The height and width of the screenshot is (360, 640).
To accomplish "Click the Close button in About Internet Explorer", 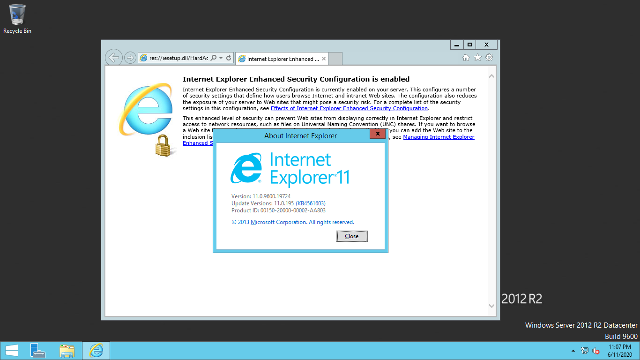I will [352, 236].
